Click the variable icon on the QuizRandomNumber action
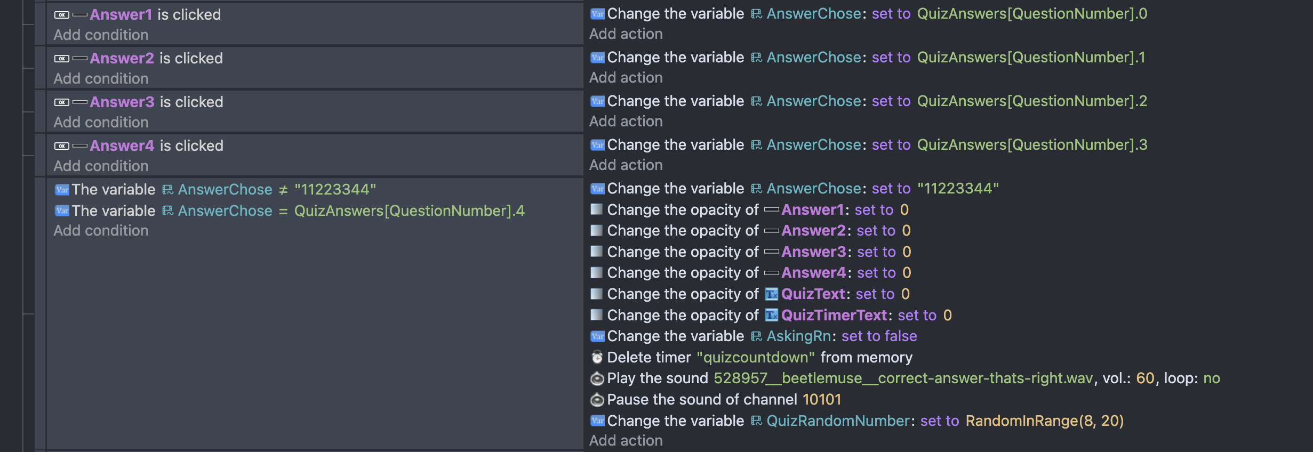1313x452 pixels. [597, 421]
